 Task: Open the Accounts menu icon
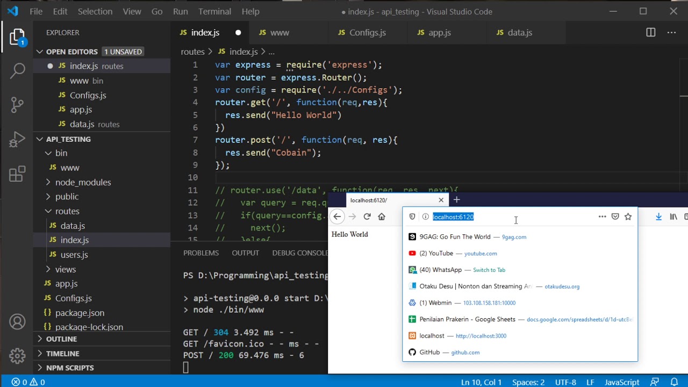(17, 321)
